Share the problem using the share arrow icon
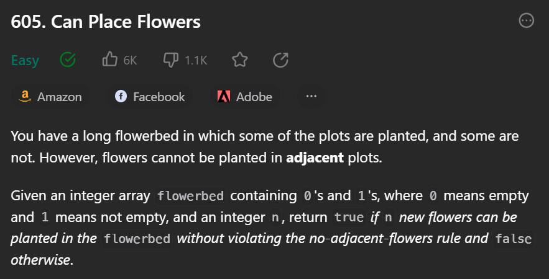This screenshot has width=549, height=279. click(280, 60)
